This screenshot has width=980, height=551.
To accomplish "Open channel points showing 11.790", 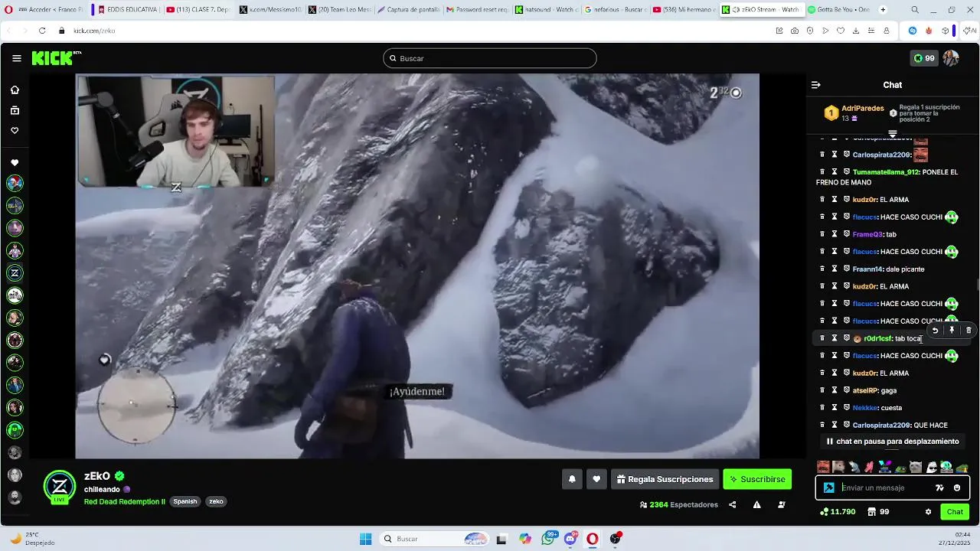I will click(838, 512).
